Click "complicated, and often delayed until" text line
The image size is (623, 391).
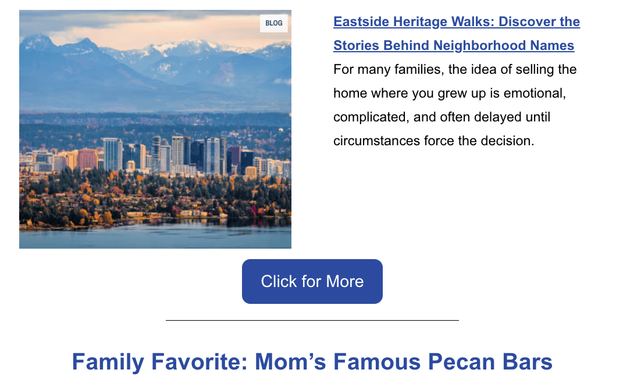tap(442, 117)
